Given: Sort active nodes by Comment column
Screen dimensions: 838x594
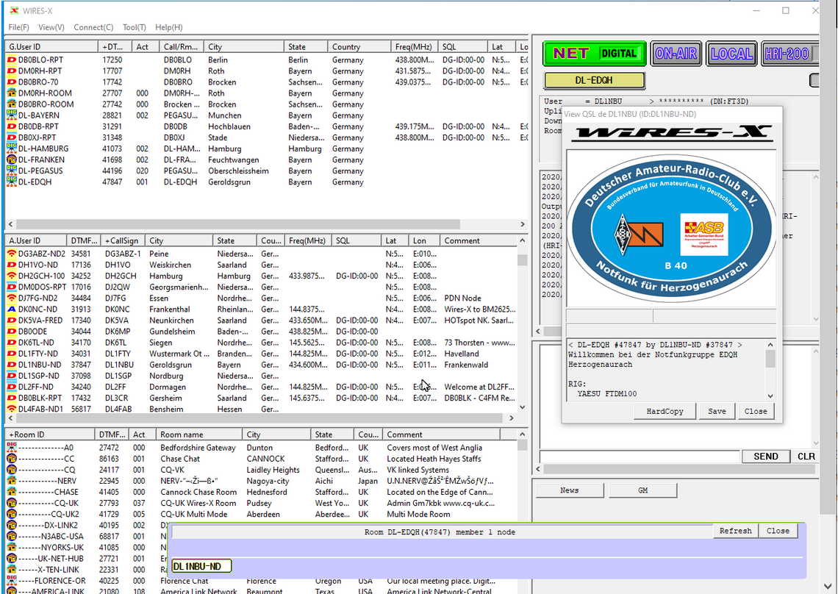Looking at the screenshot, I should 478,240.
